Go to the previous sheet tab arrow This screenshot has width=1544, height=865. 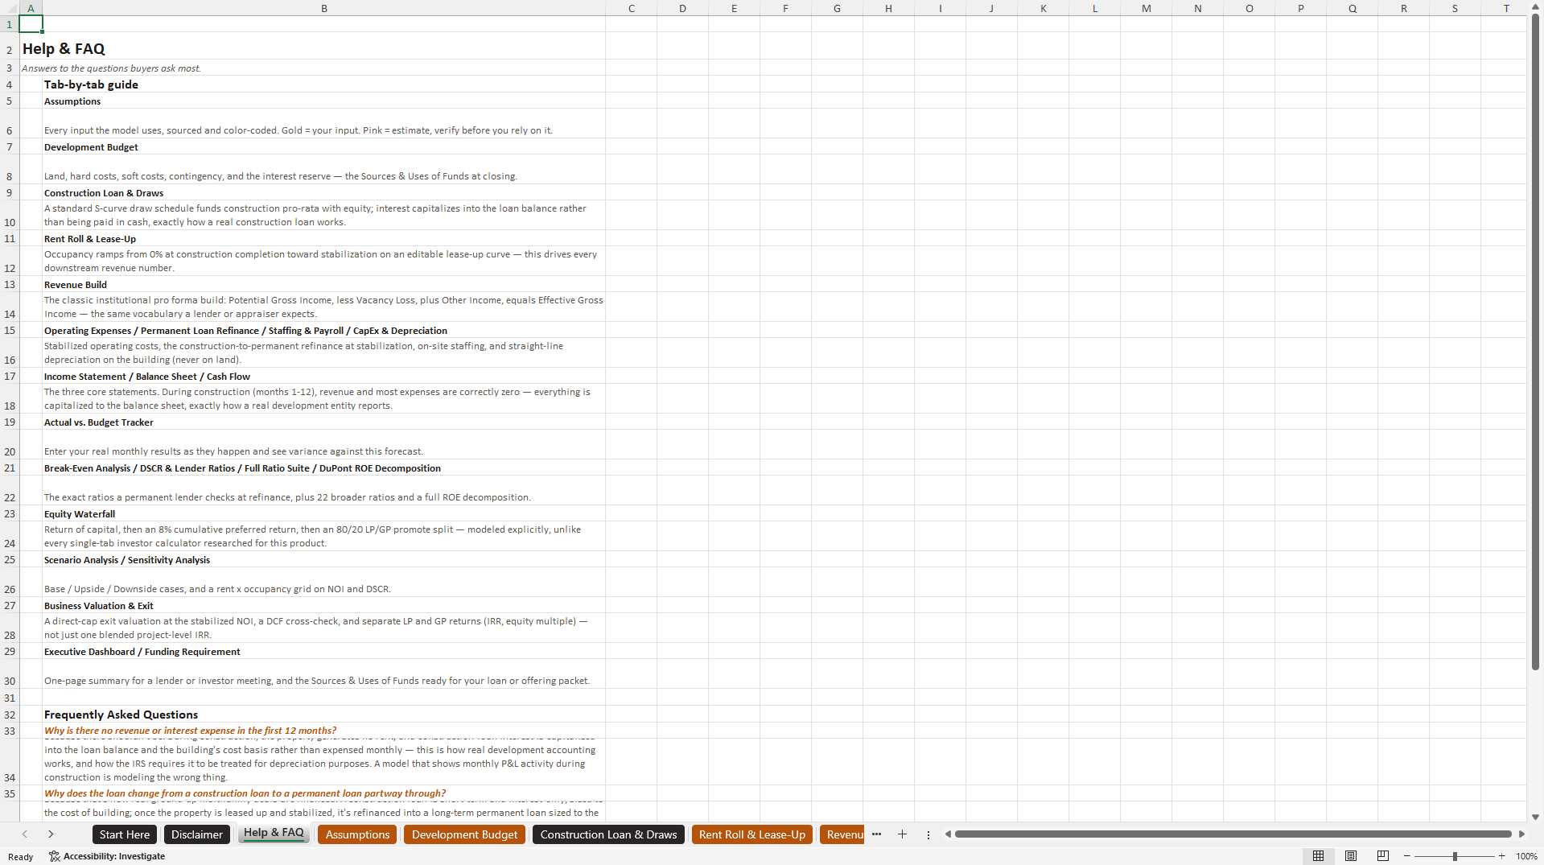25,834
